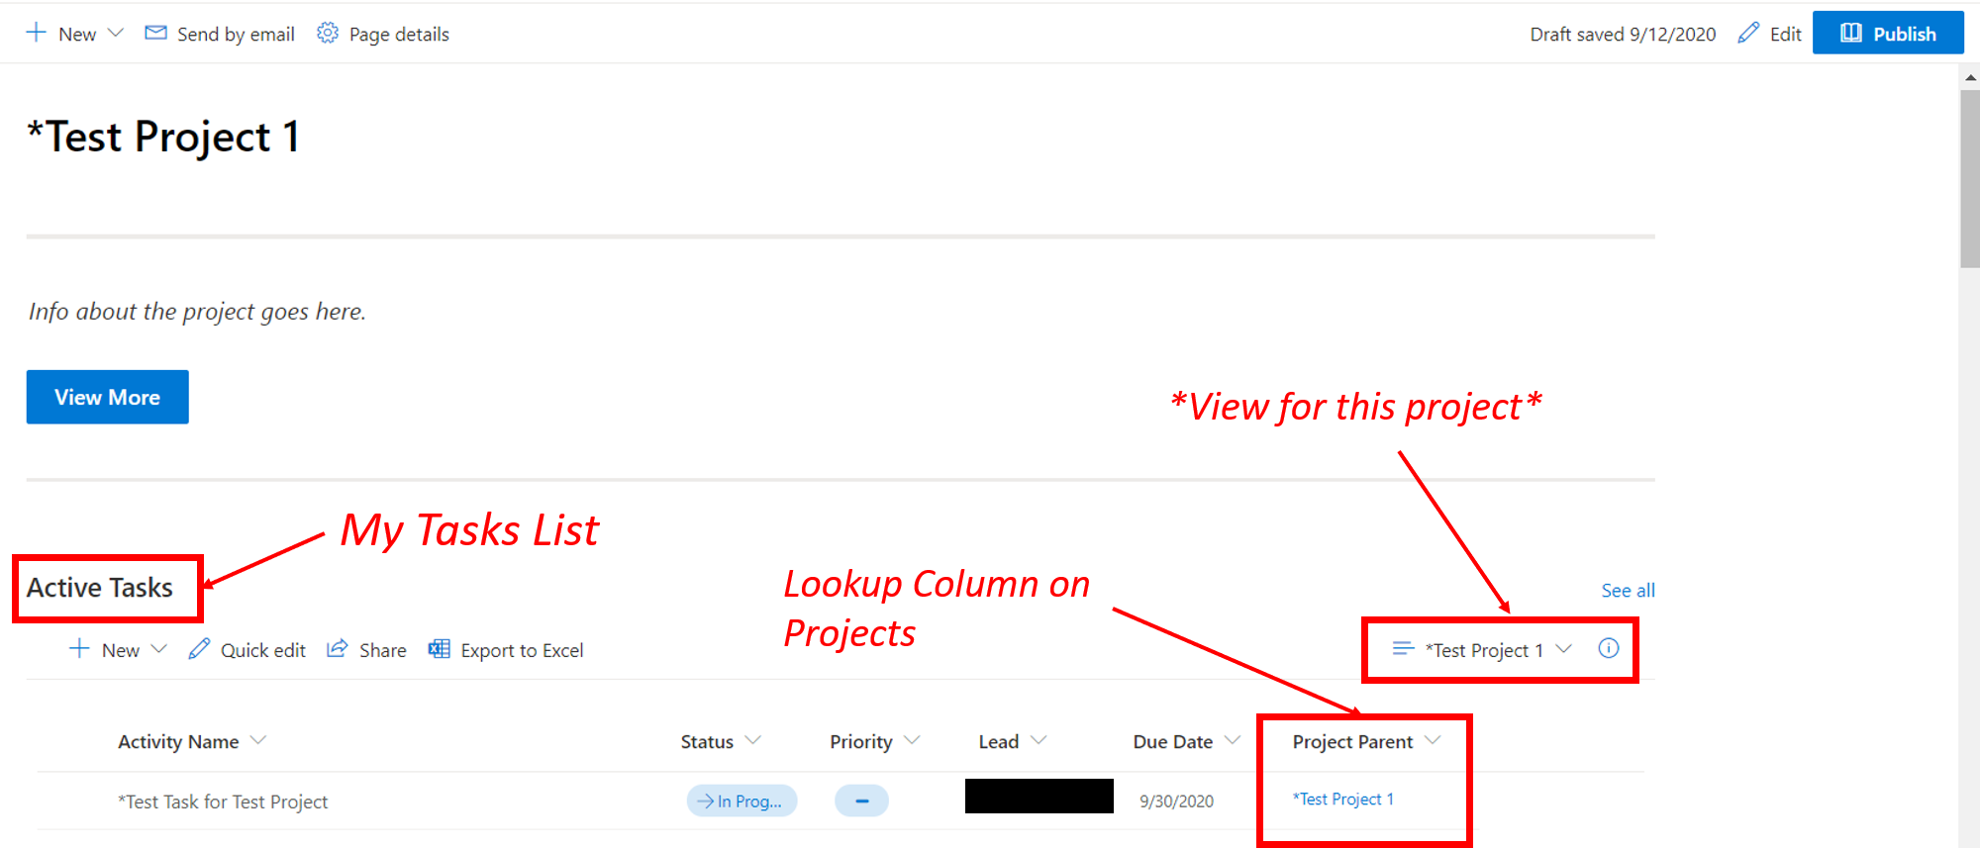Screen dimensions: 1980x848
Task: Open the view switcher lines icon
Action: 1403,649
